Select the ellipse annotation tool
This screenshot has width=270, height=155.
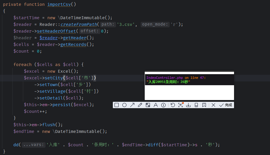point(124,105)
